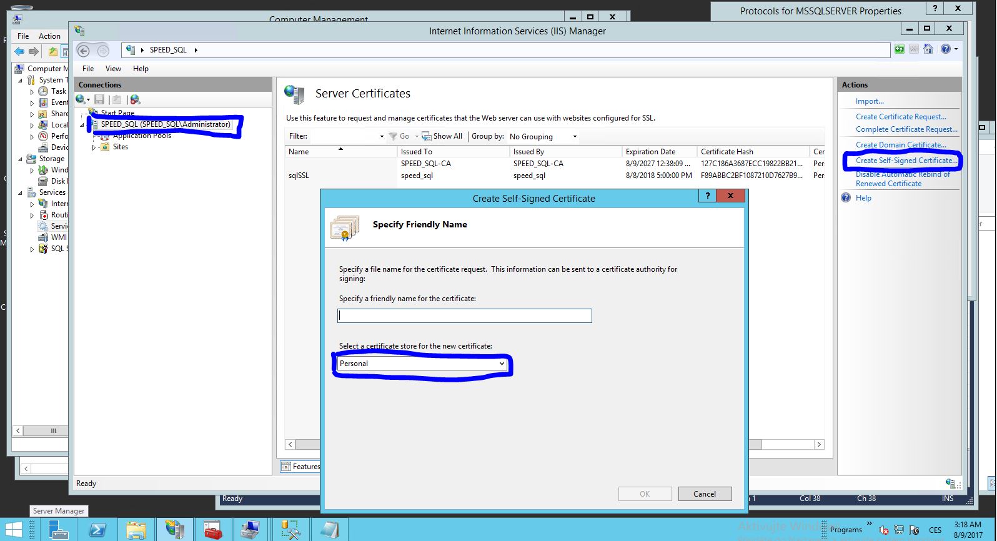The height and width of the screenshot is (541, 997).
Task: Click the save floppy icon in Connections toolbar
Action: click(99, 99)
